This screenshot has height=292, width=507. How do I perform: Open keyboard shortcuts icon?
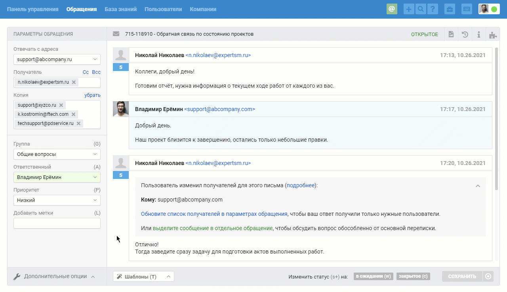click(x=467, y=9)
